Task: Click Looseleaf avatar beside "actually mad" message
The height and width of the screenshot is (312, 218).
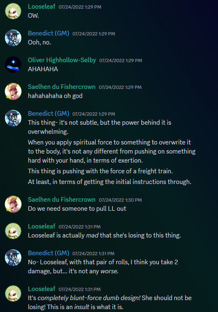Action: 13,231
